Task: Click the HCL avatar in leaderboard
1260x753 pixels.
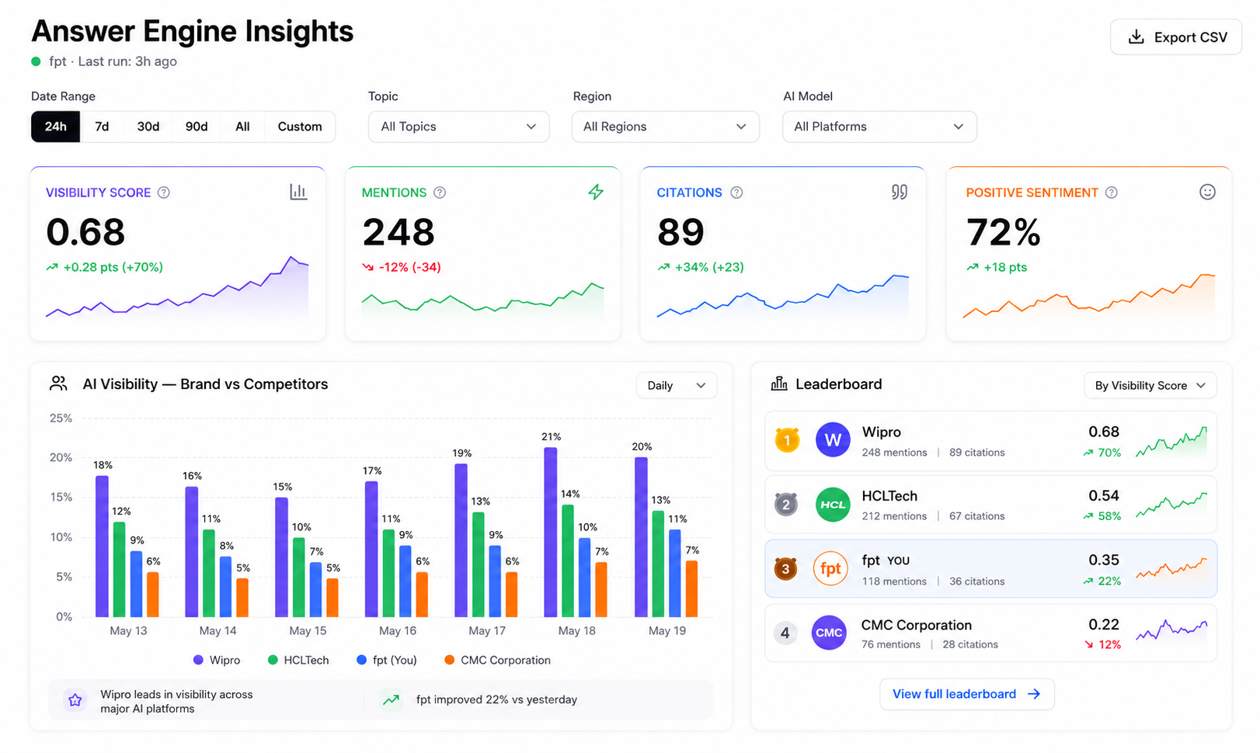Action: [x=833, y=505]
